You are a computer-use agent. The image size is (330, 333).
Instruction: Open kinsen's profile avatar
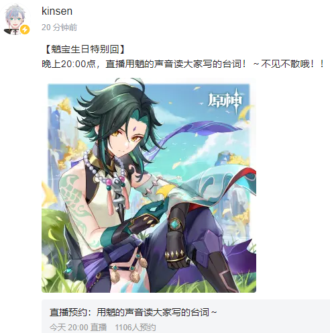coord(17,19)
